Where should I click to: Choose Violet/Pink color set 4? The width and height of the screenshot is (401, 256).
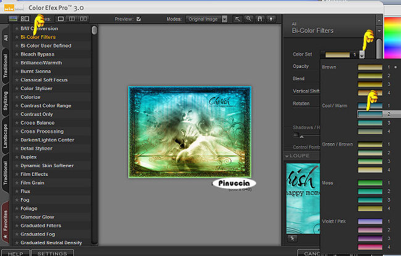pos(370,247)
